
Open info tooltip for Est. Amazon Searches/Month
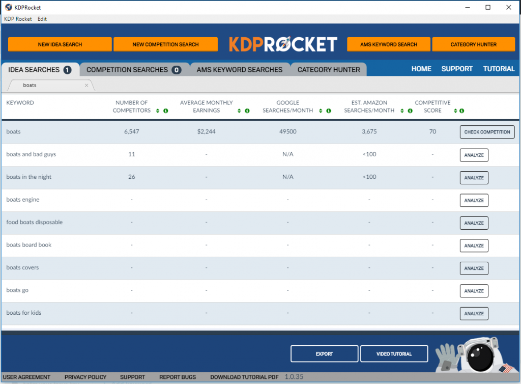point(409,111)
